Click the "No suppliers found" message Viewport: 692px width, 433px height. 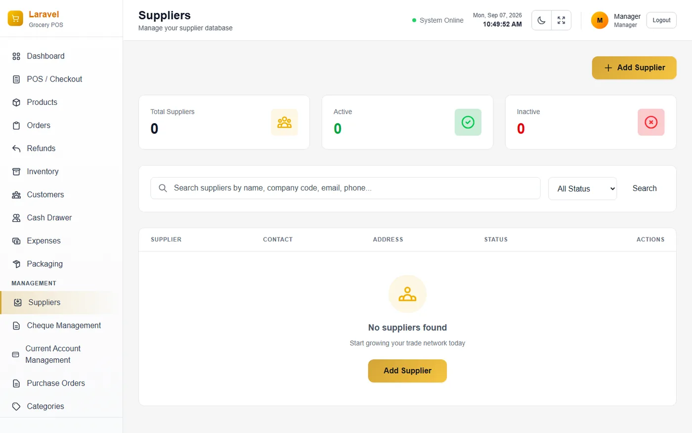click(x=407, y=328)
